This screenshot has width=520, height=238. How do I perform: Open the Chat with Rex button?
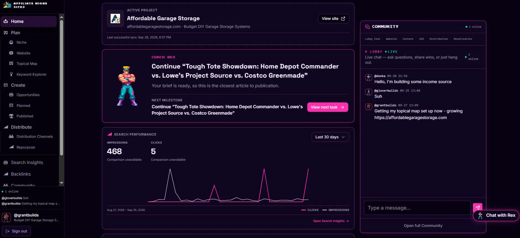[x=496, y=215]
